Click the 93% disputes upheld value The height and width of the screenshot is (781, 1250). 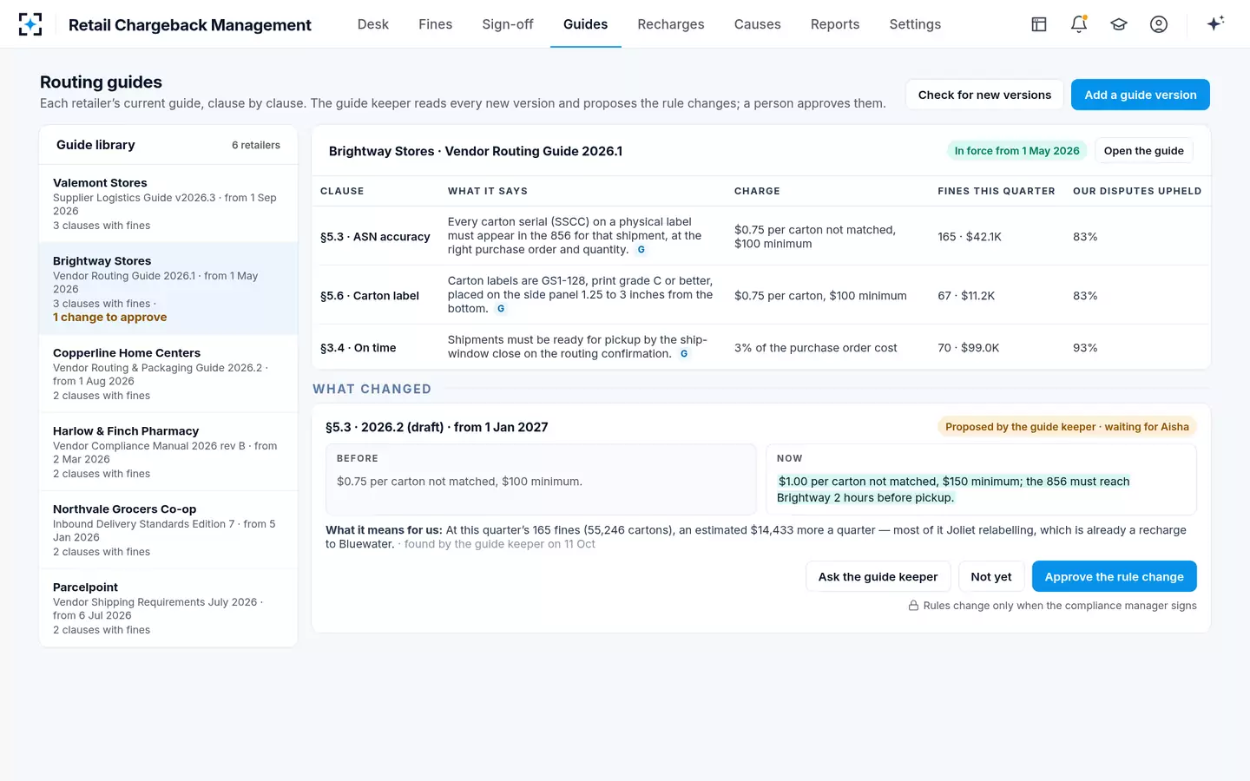(x=1085, y=348)
